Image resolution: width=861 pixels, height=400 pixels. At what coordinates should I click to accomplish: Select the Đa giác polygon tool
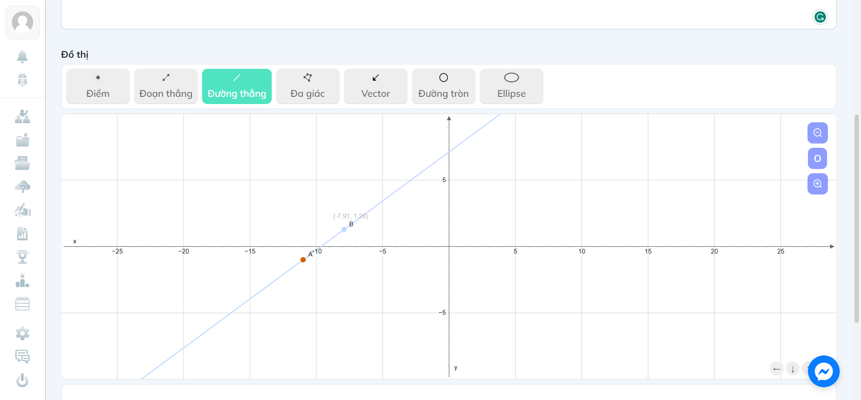[x=308, y=86]
